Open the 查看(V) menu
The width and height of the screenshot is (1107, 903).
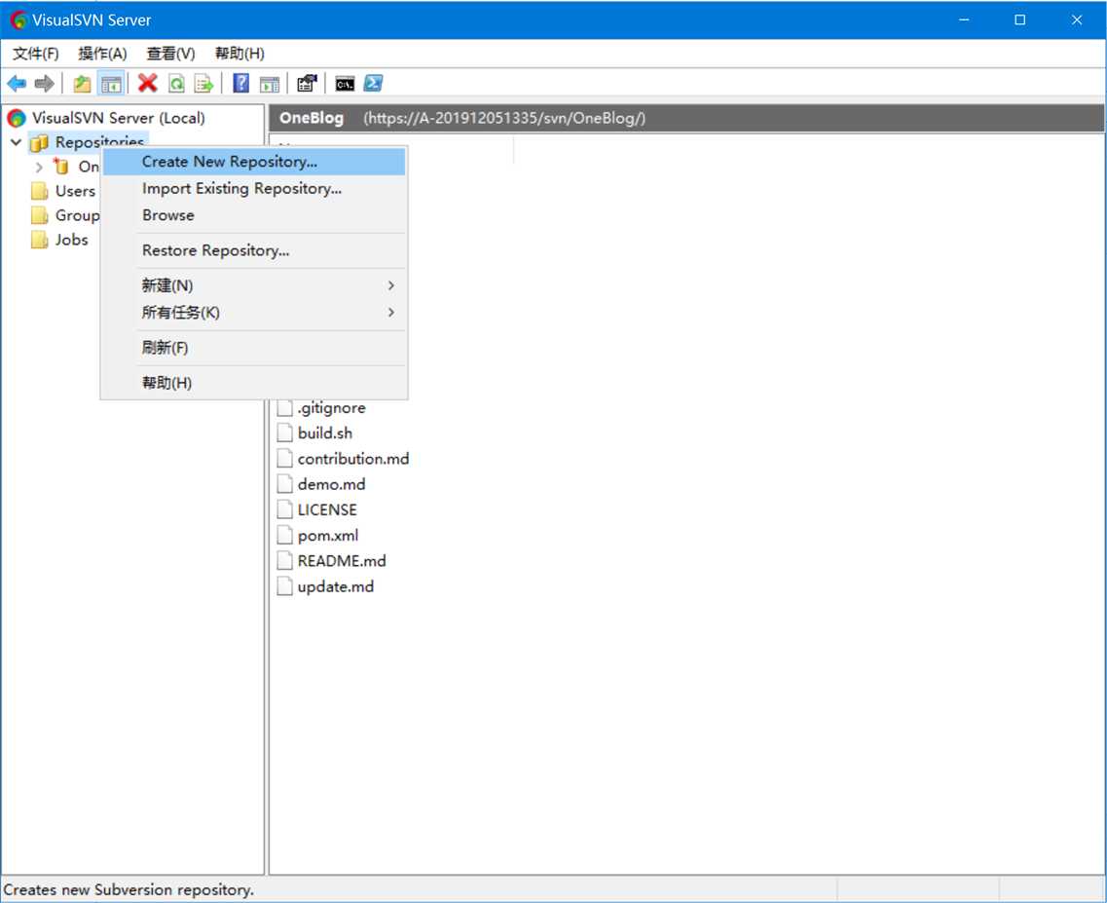170,54
